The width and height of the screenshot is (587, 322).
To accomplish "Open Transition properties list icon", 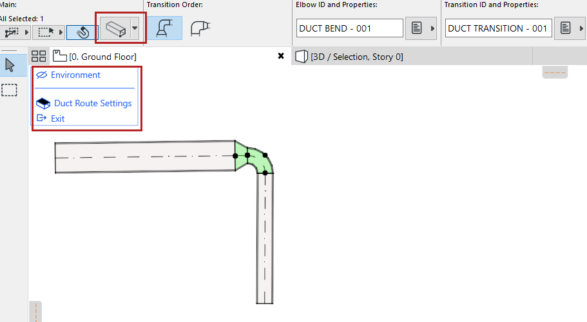I will (565, 28).
